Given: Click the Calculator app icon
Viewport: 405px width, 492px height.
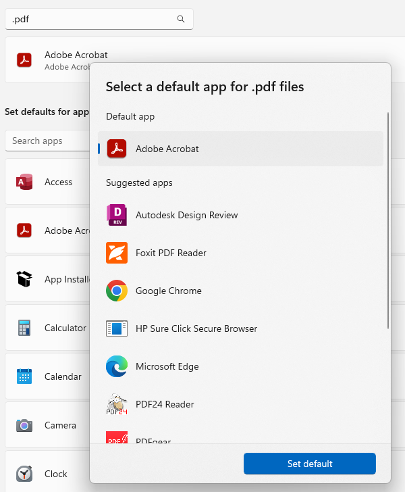Looking at the screenshot, I should (x=24, y=328).
